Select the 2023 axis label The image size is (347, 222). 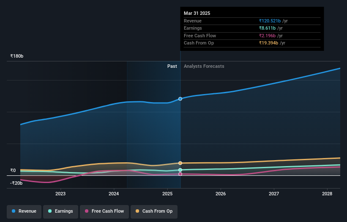[60, 194]
